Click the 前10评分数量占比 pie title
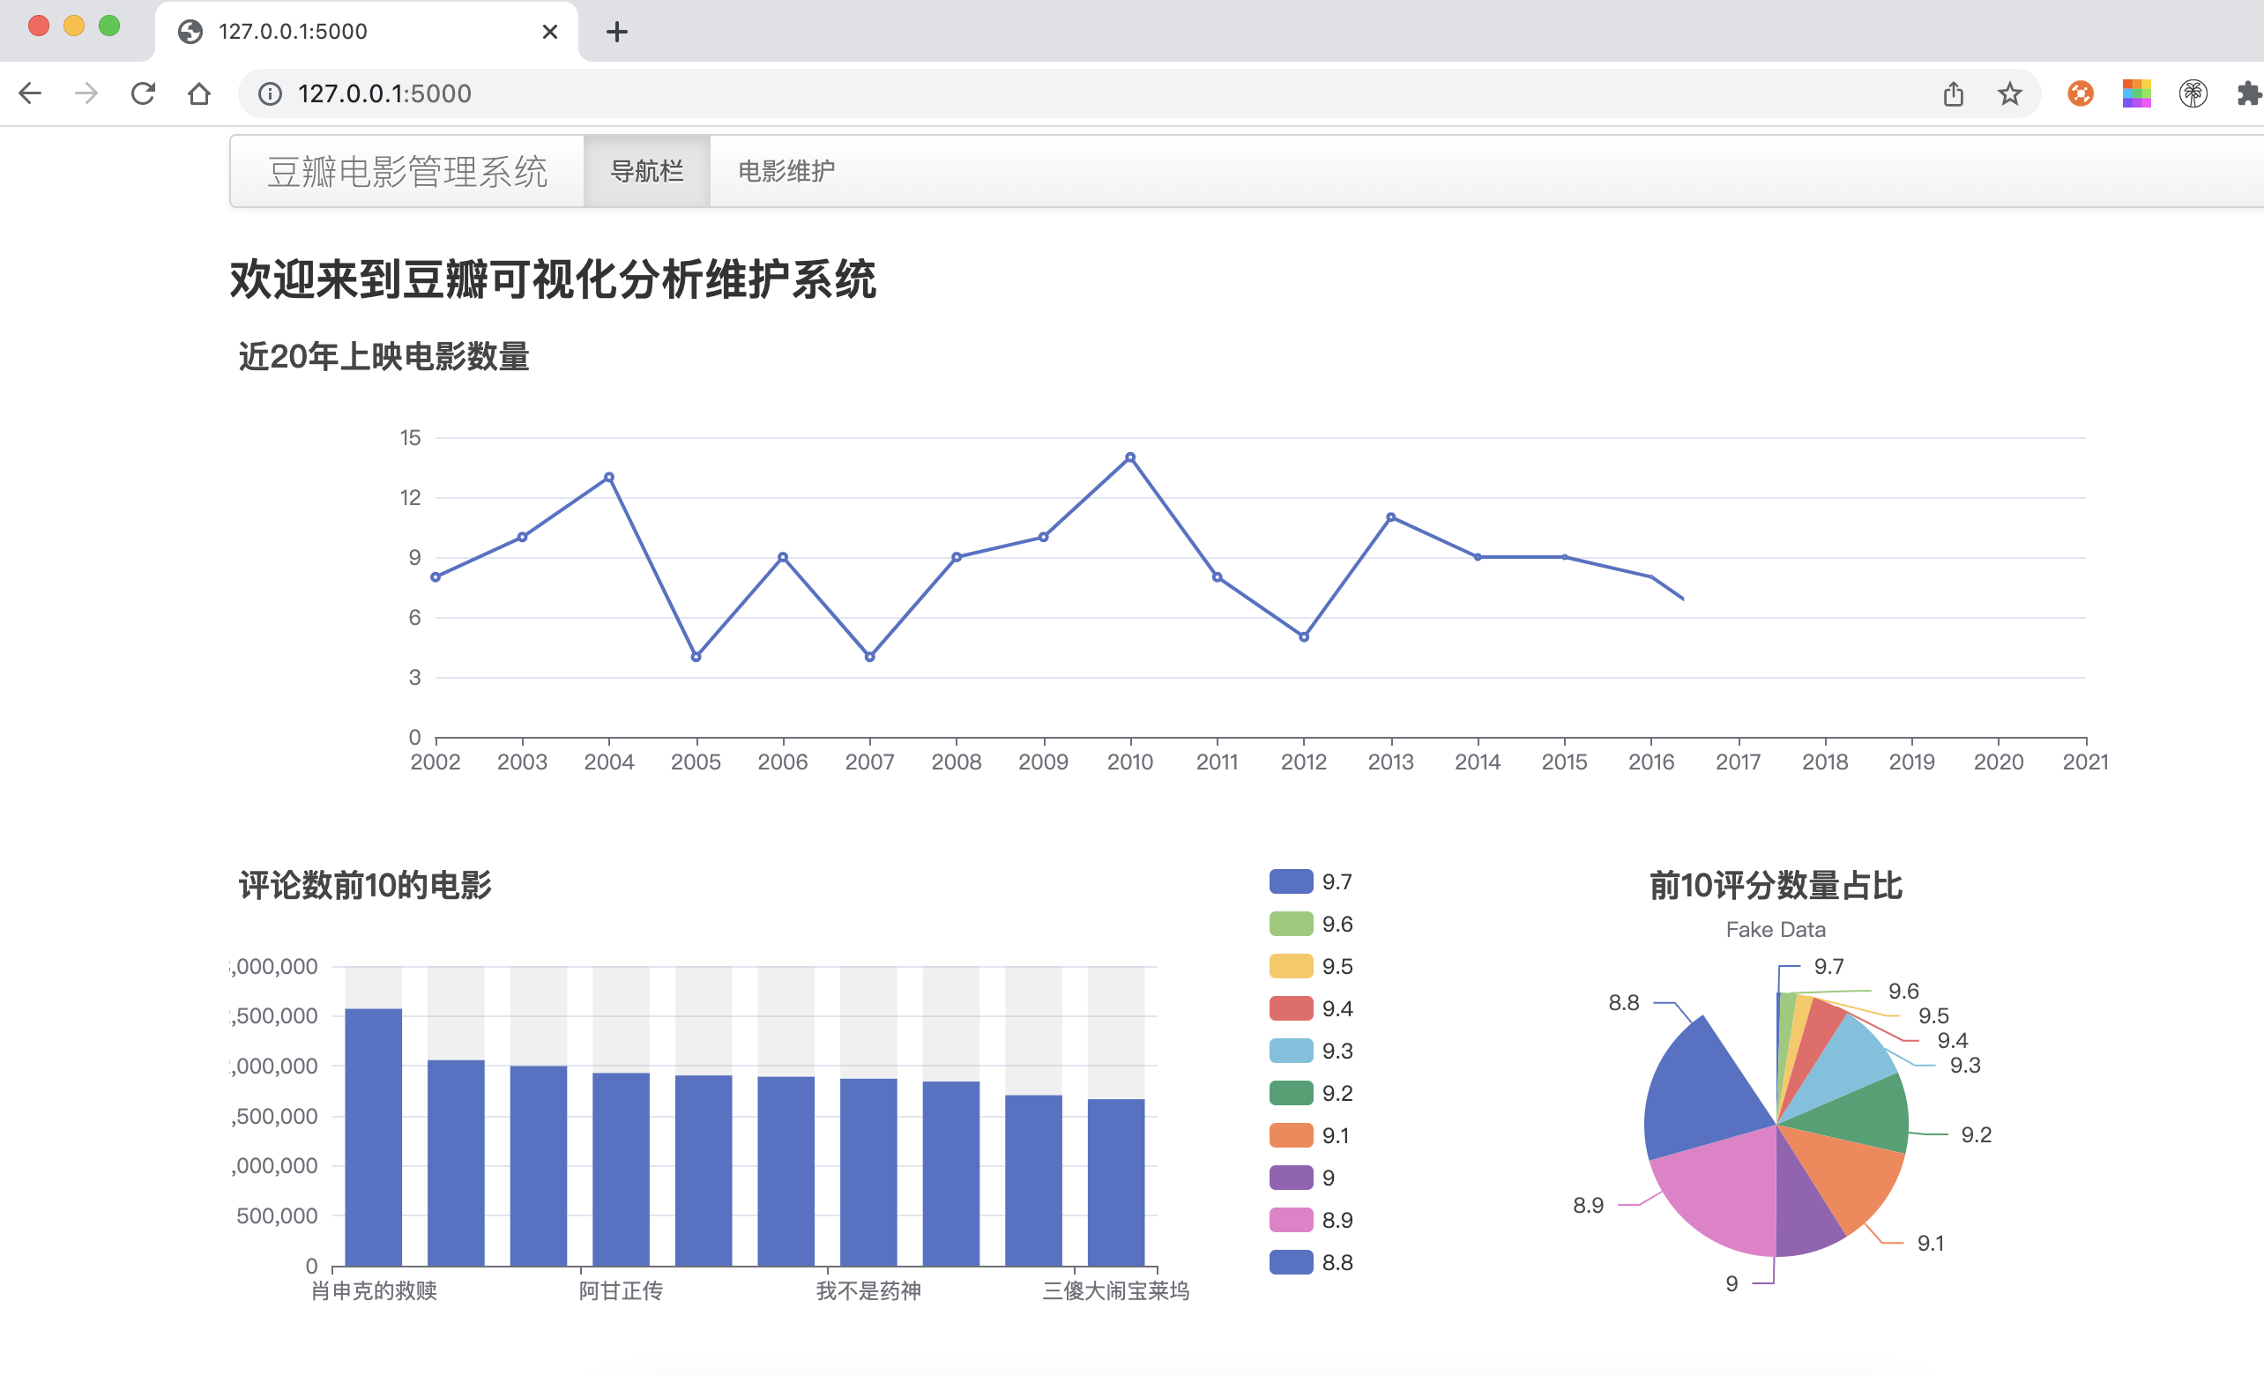Image resolution: width=2264 pixels, height=1375 pixels. click(x=1776, y=886)
